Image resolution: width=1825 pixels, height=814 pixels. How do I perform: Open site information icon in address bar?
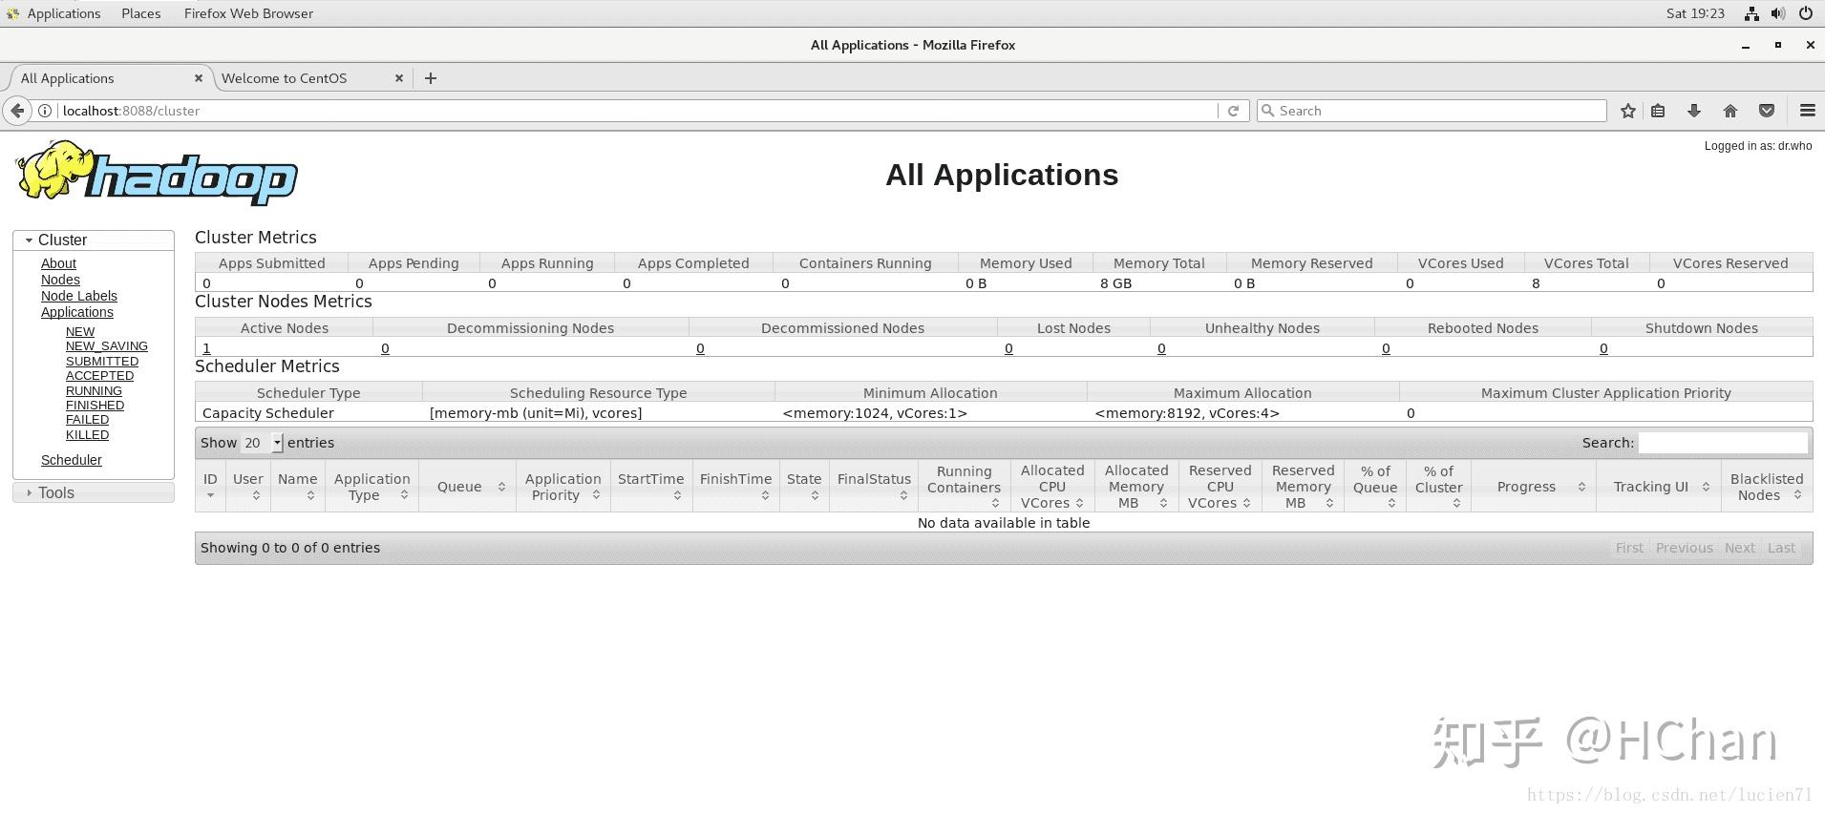(45, 111)
